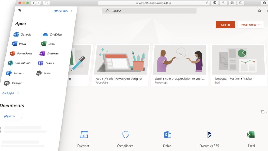Open Safari downloads button
This screenshot has height=151, width=268.
tap(264, 3)
